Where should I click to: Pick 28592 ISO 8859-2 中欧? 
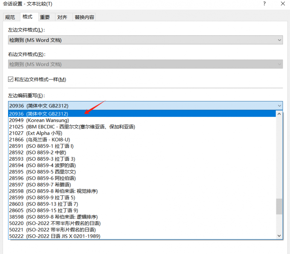tap(142, 153)
